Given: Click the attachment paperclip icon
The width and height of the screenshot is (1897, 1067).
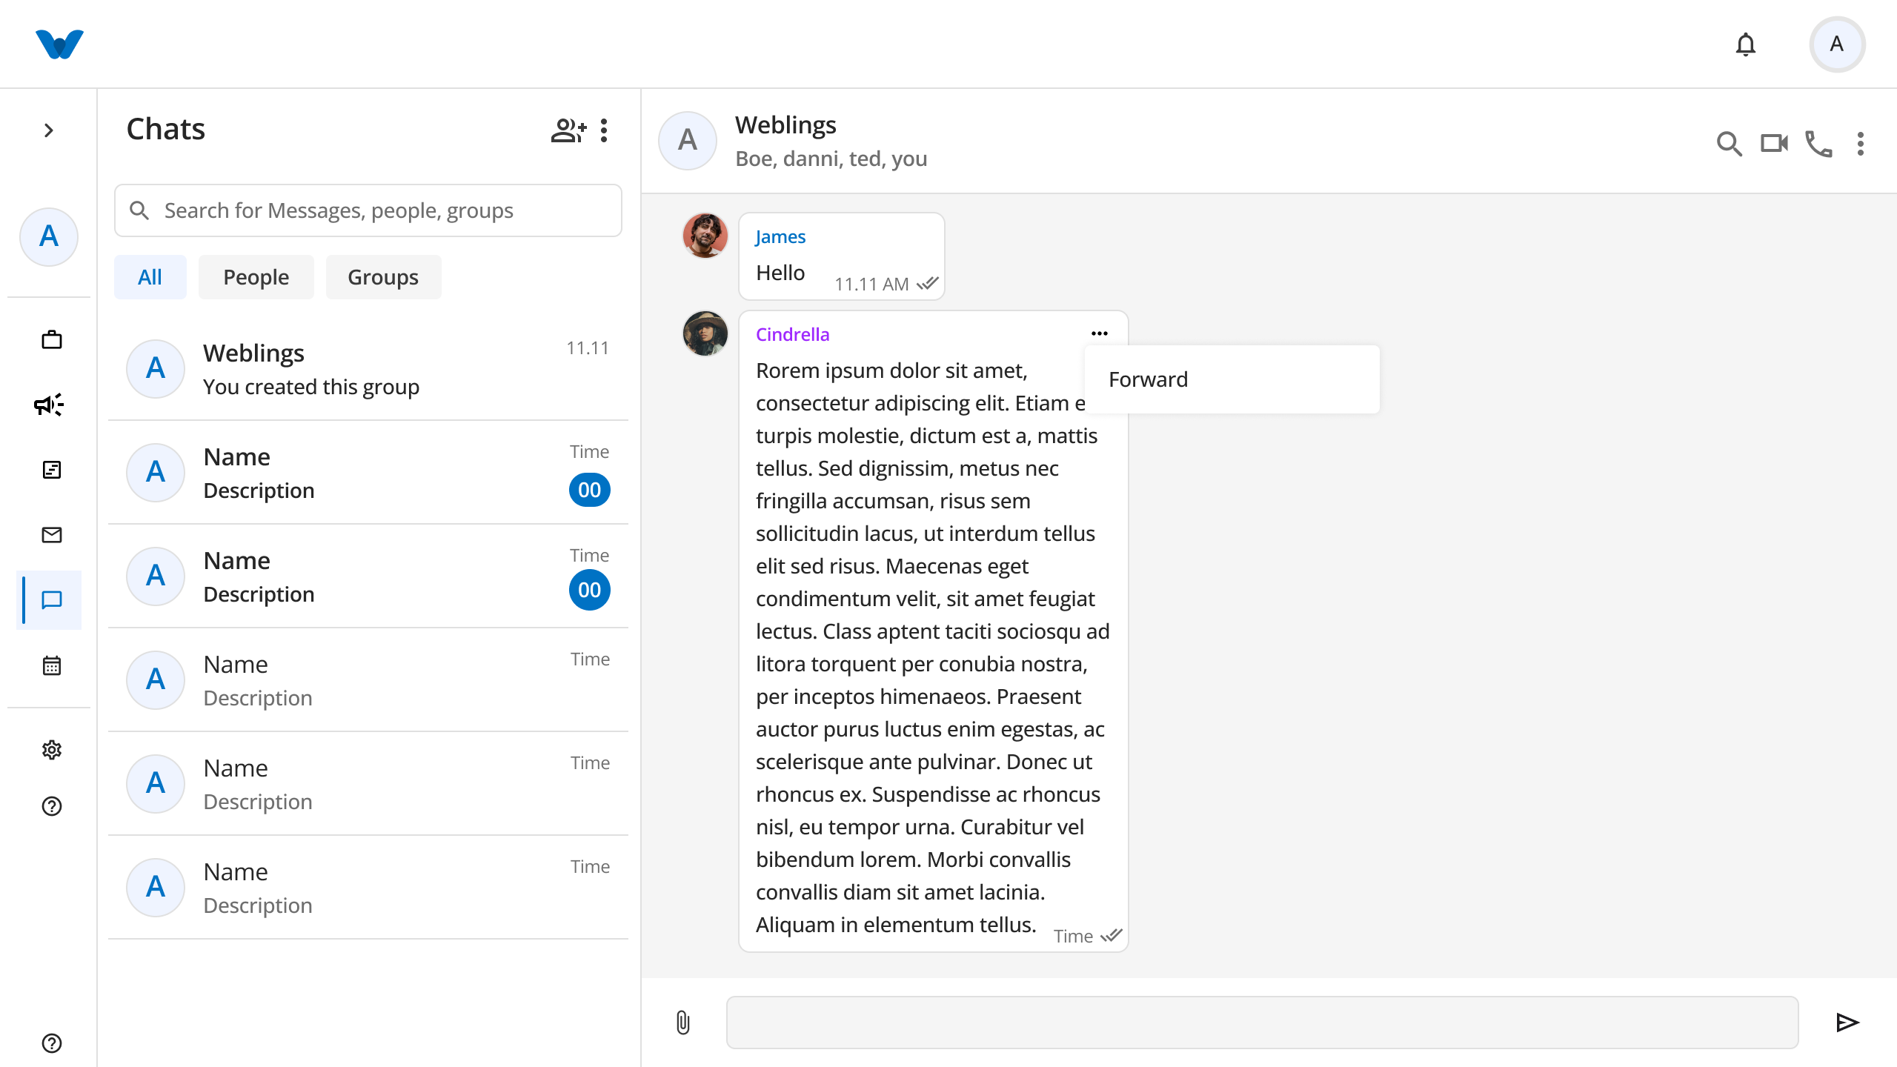Looking at the screenshot, I should 683,1023.
